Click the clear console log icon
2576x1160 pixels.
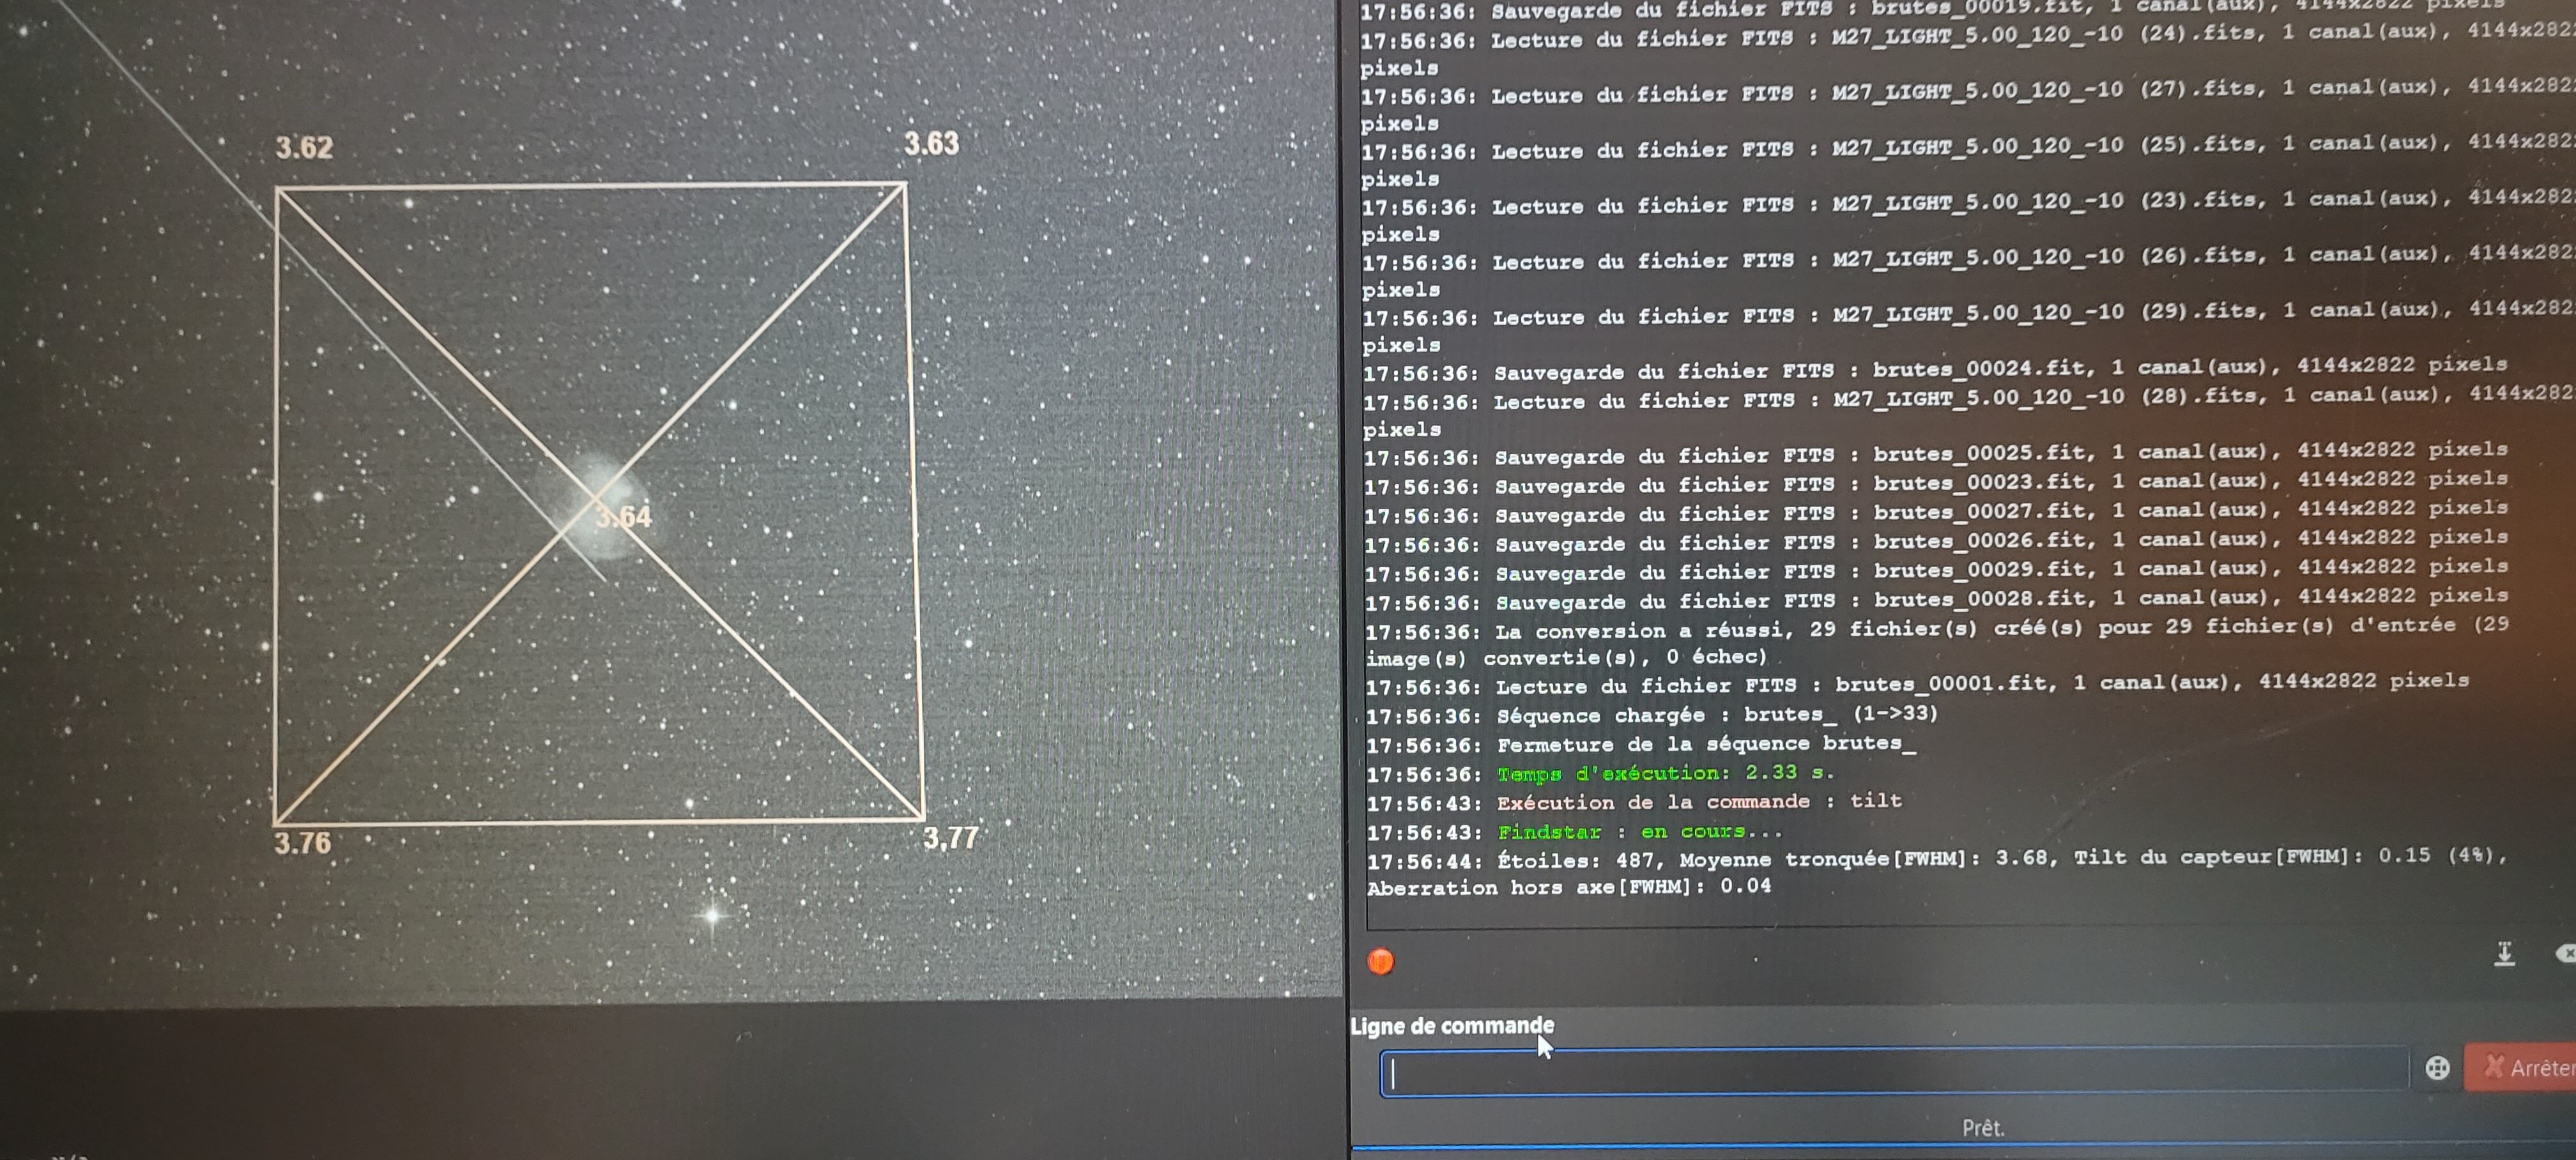coord(2565,954)
